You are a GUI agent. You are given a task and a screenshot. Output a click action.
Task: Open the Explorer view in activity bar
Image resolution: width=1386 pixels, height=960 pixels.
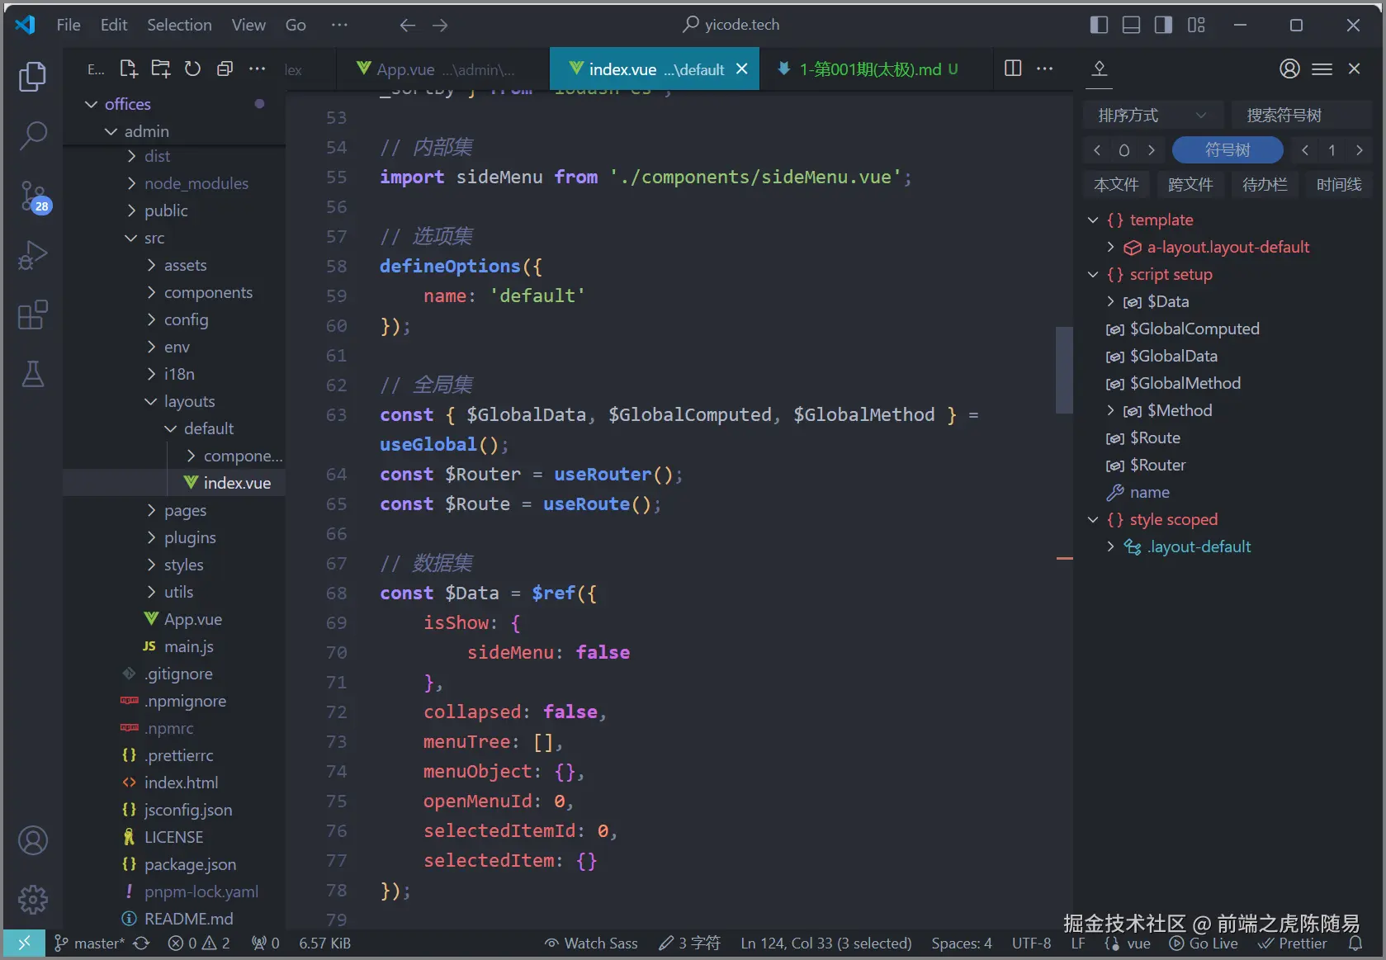(x=33, y=76)
